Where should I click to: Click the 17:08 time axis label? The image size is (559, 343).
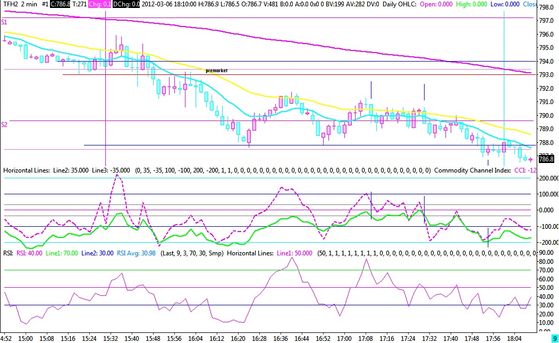click(x=366, y=338)
